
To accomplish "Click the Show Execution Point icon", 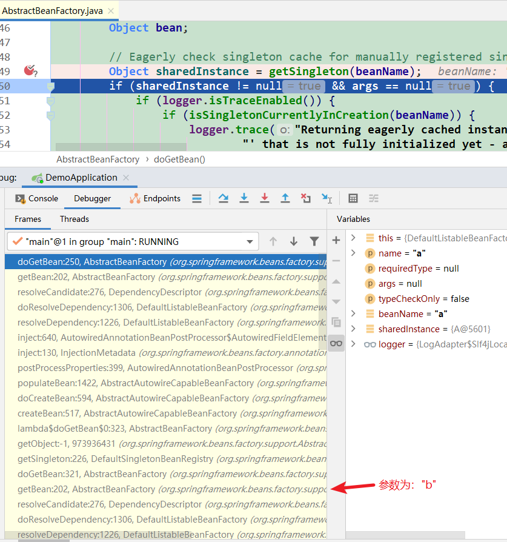I will tap(197, 198).
